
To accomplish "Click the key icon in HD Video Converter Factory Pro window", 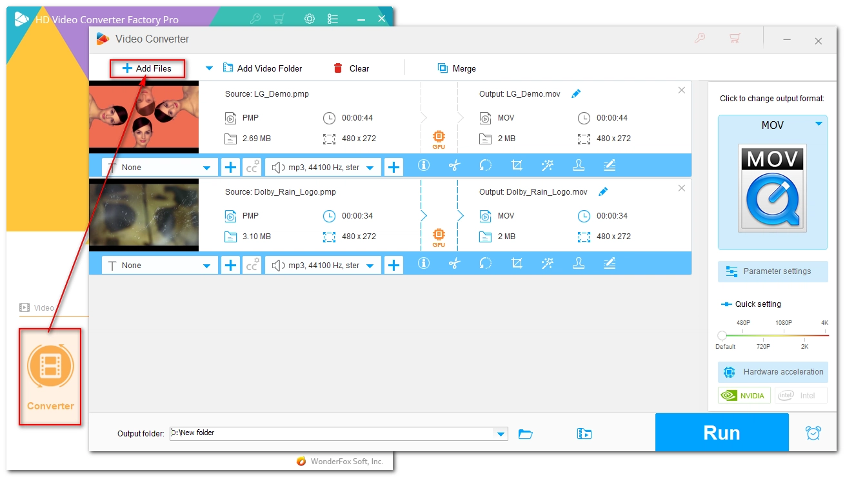I will pos(255,19).
